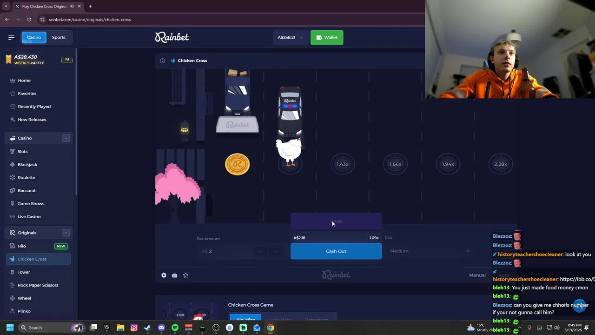Click the 1.94x multiplier lane marker

coord(448,164)
